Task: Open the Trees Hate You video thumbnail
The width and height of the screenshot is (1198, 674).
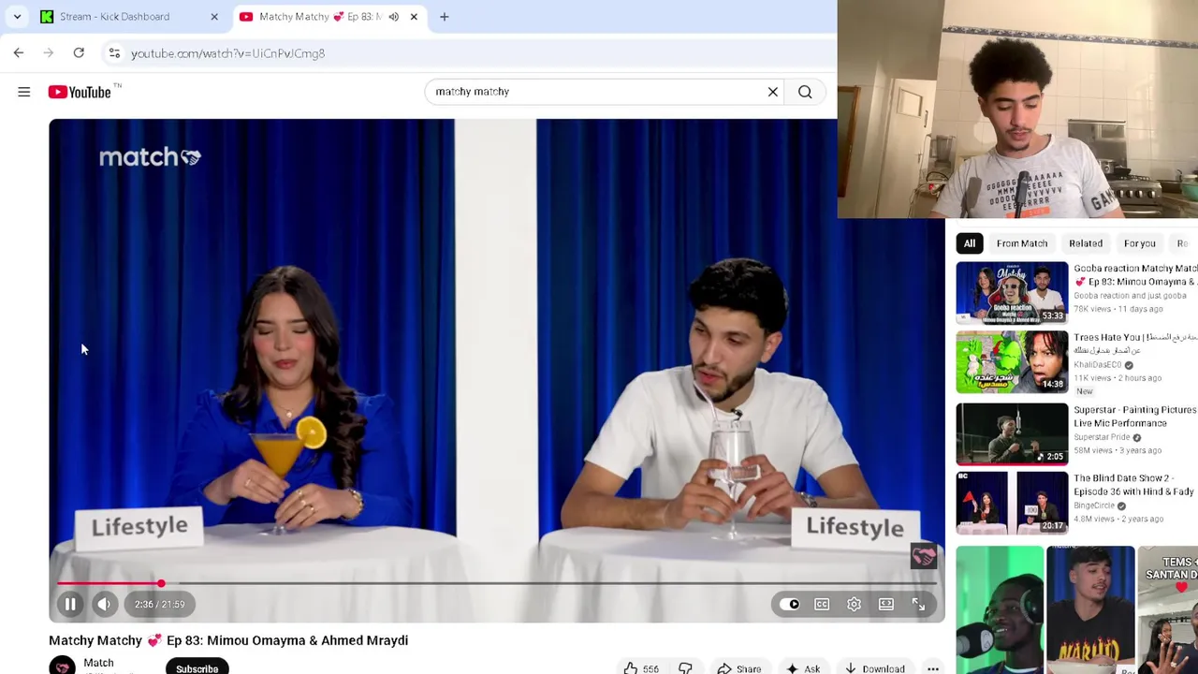Action: coord(1012,361)
